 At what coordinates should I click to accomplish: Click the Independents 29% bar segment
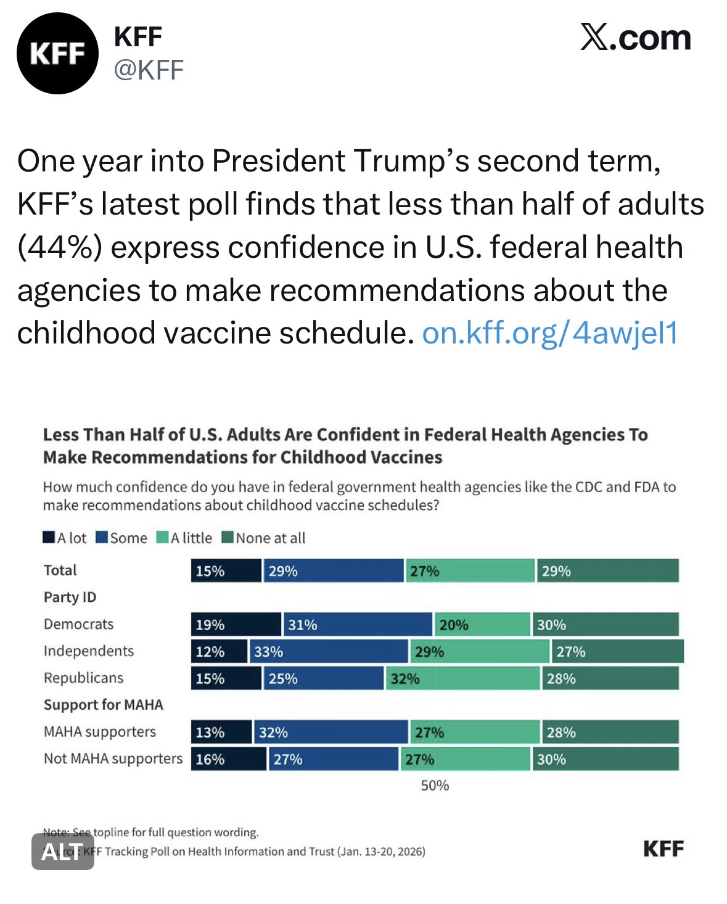(x=479, y=652)
